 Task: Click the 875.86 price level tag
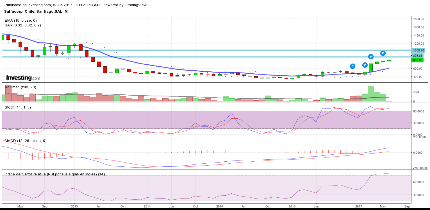pos(417,56)
